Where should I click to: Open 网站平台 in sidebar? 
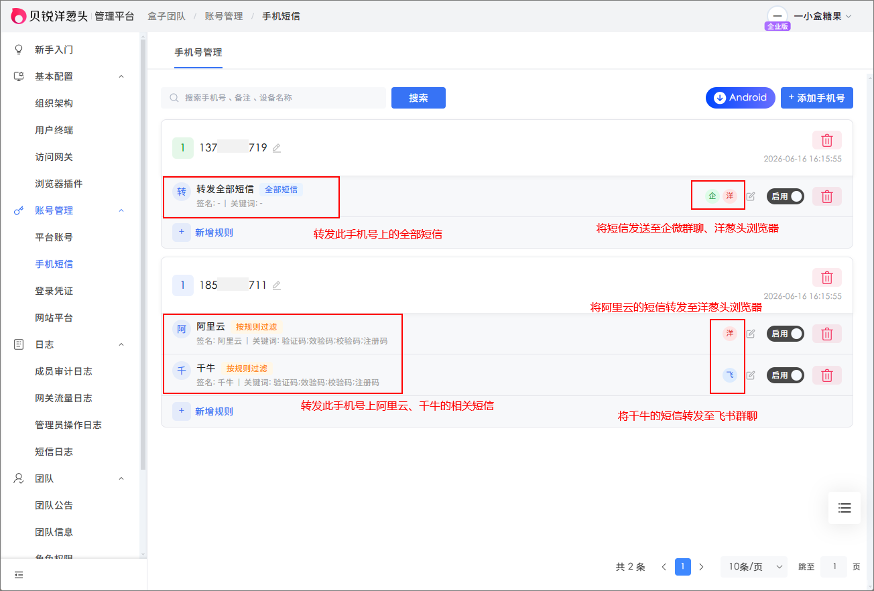54,318
